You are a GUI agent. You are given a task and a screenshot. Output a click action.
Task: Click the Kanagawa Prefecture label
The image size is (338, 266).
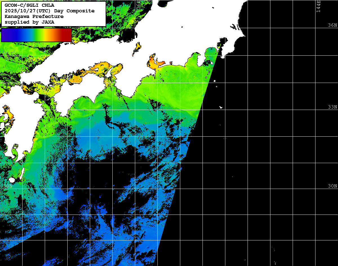(34, 16)
